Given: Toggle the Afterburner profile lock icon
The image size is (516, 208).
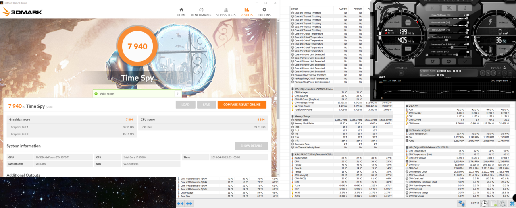Looking at the screenshot, I should (504, 68).
